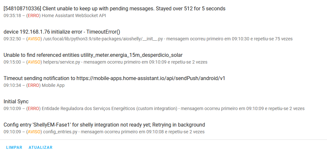Viewport: 327px width, 153px height.
Task: Click the orange AVISO label at 09:32:50
Action: pyautogui.click(x=34, y=39)
